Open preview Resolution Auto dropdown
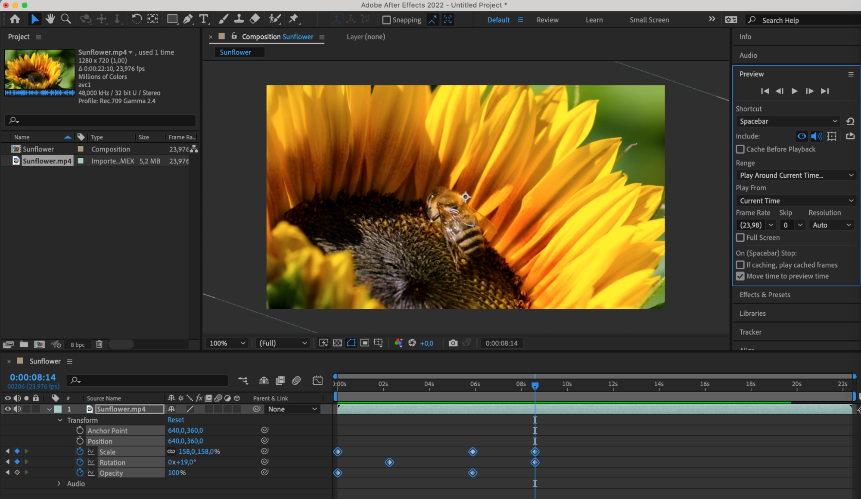861x499 pixels. pos(831,225)
